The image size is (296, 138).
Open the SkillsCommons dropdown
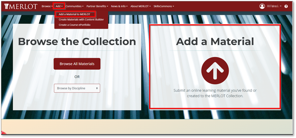164,6
